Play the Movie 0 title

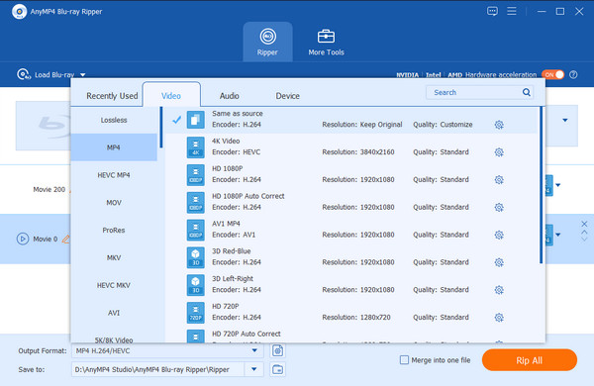click(x=23, y=240)
